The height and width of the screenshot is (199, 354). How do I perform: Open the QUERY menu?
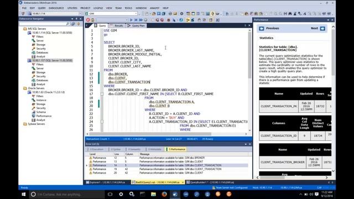41,8
